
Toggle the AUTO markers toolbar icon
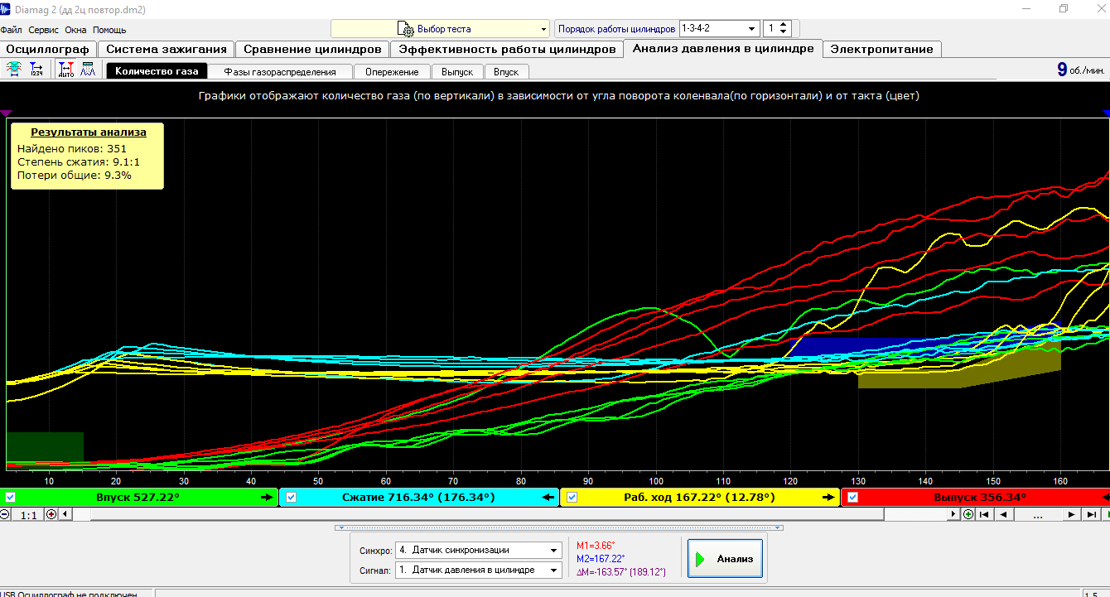[x=66, y=70]
